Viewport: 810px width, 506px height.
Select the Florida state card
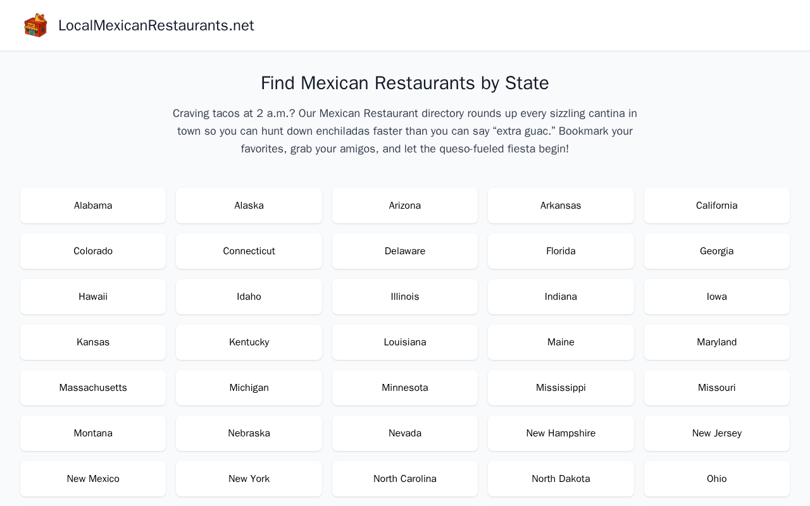561,251
